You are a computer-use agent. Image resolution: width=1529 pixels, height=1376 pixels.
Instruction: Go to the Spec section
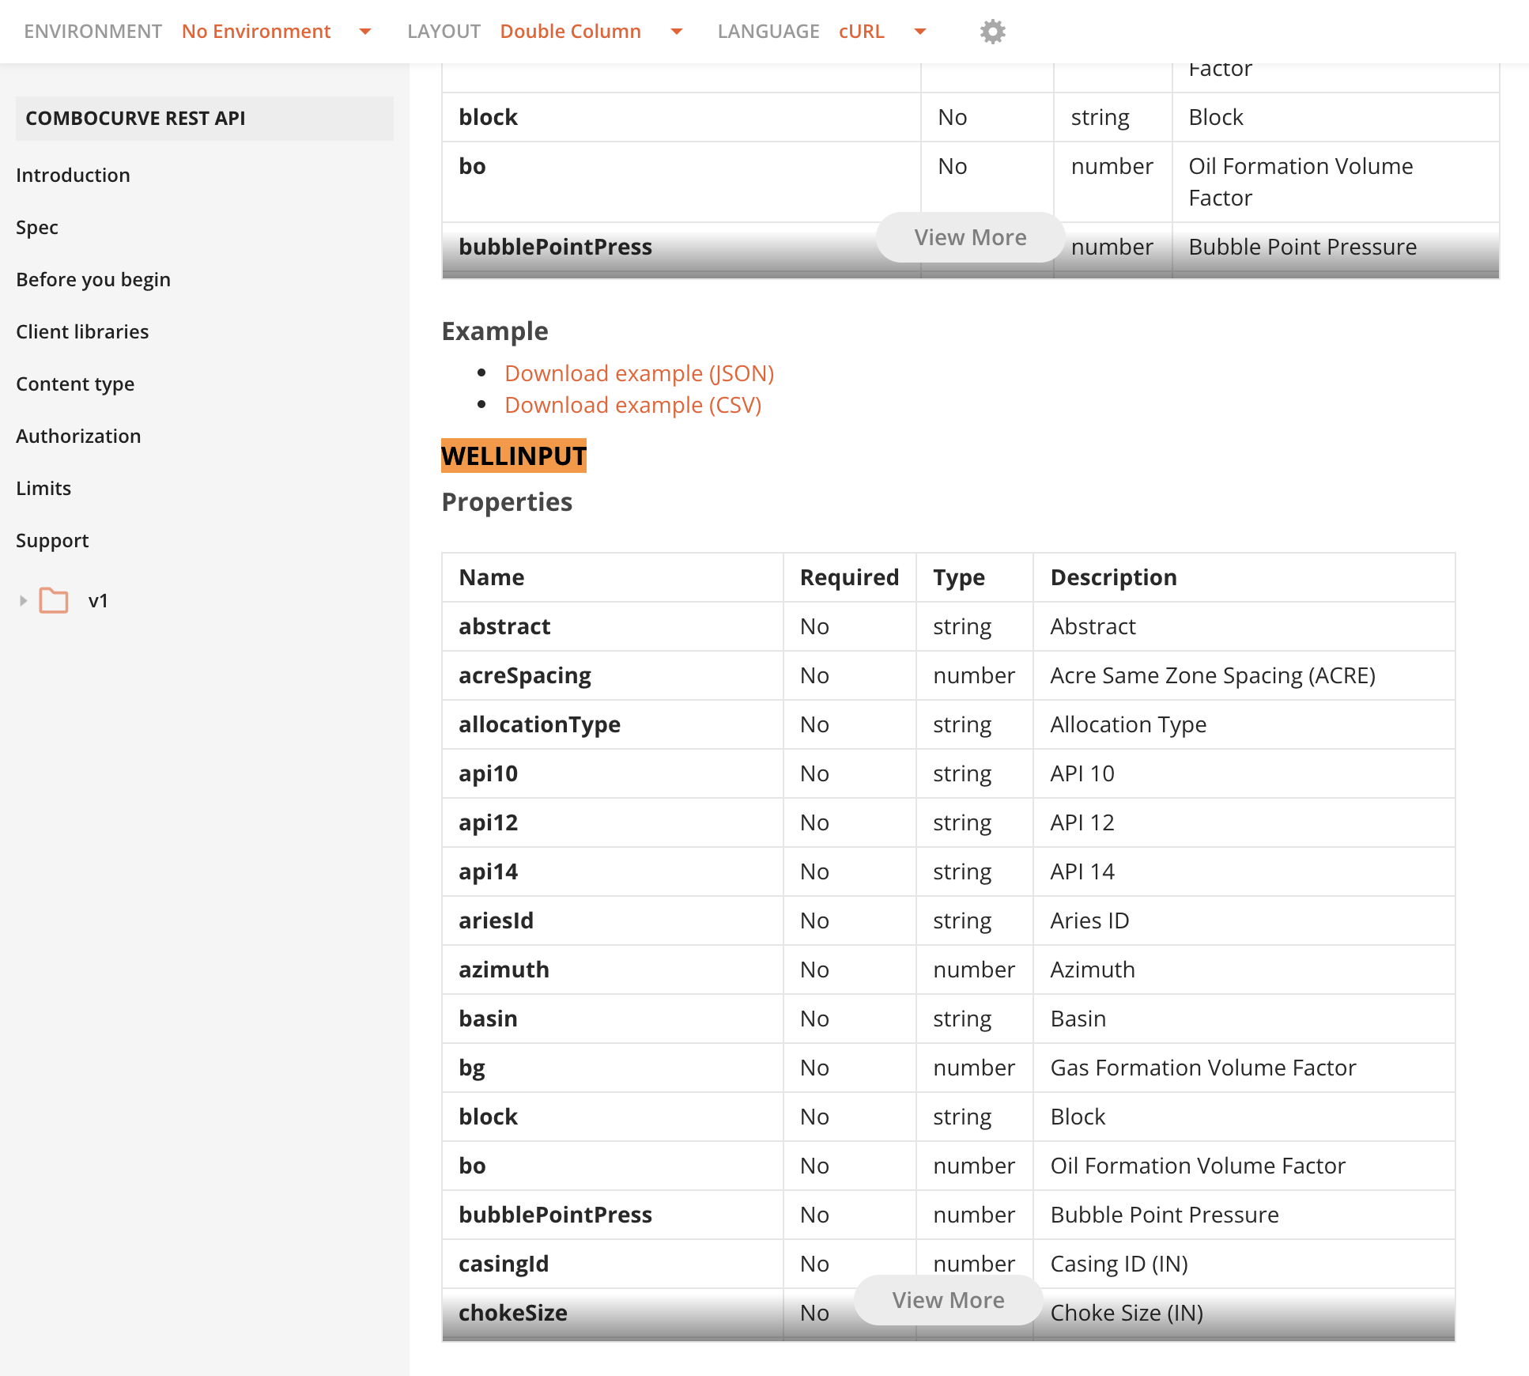[37, 228]
